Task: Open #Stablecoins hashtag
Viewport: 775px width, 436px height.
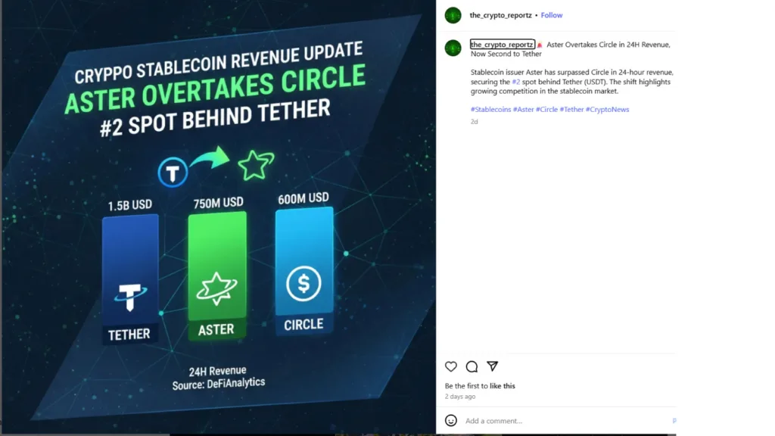Action: tap(490, 109)
